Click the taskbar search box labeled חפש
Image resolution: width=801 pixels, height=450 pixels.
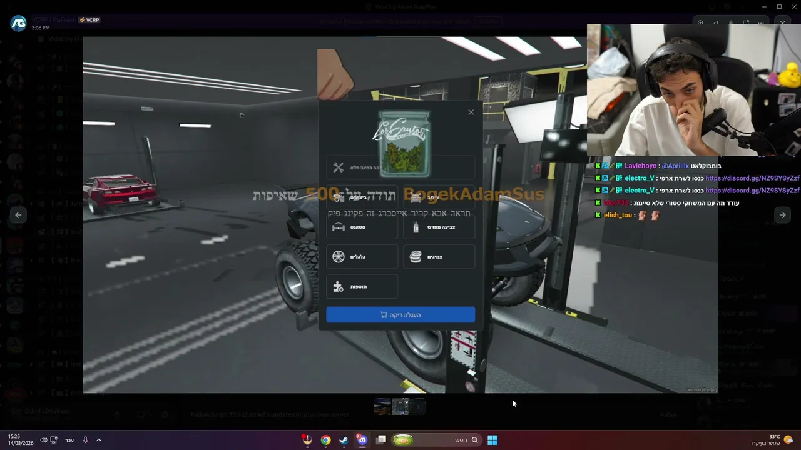coord(437,440)
